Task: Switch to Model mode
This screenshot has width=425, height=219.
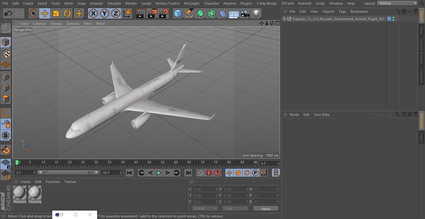Action: 6,42
